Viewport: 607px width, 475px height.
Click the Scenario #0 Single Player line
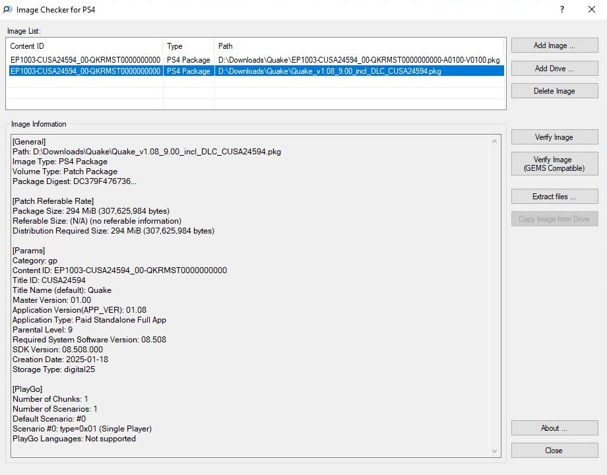click(x=82, y=429)
